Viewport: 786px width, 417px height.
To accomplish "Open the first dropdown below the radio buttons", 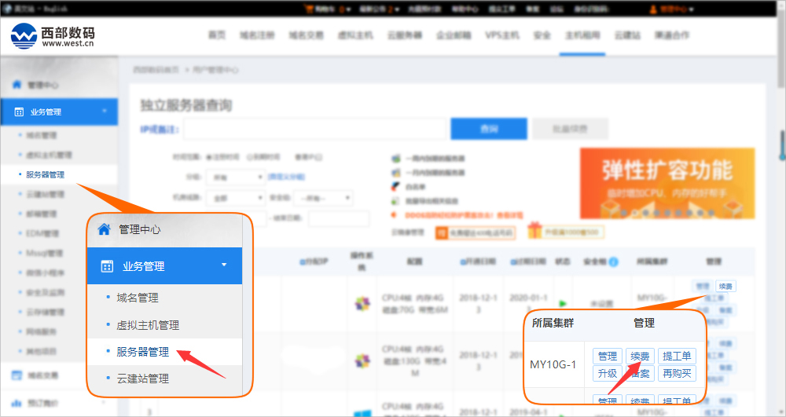I will click(237, 177).
